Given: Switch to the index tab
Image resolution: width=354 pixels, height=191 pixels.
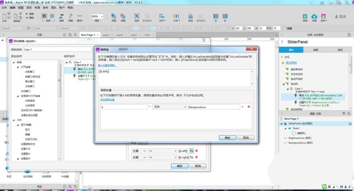Looking at the screenshot, I should 147,35.
